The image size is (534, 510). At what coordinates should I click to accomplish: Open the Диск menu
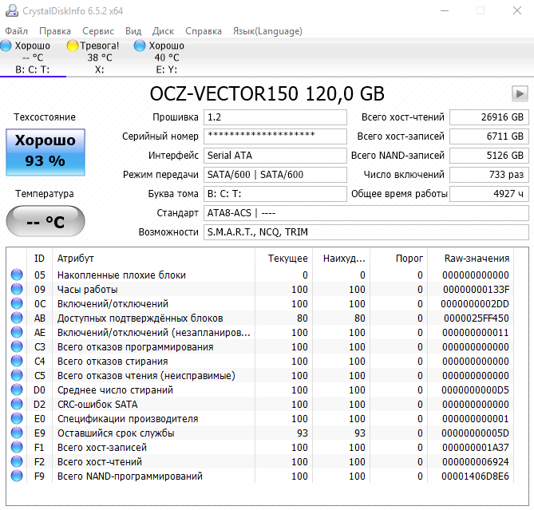pos(163,31)
